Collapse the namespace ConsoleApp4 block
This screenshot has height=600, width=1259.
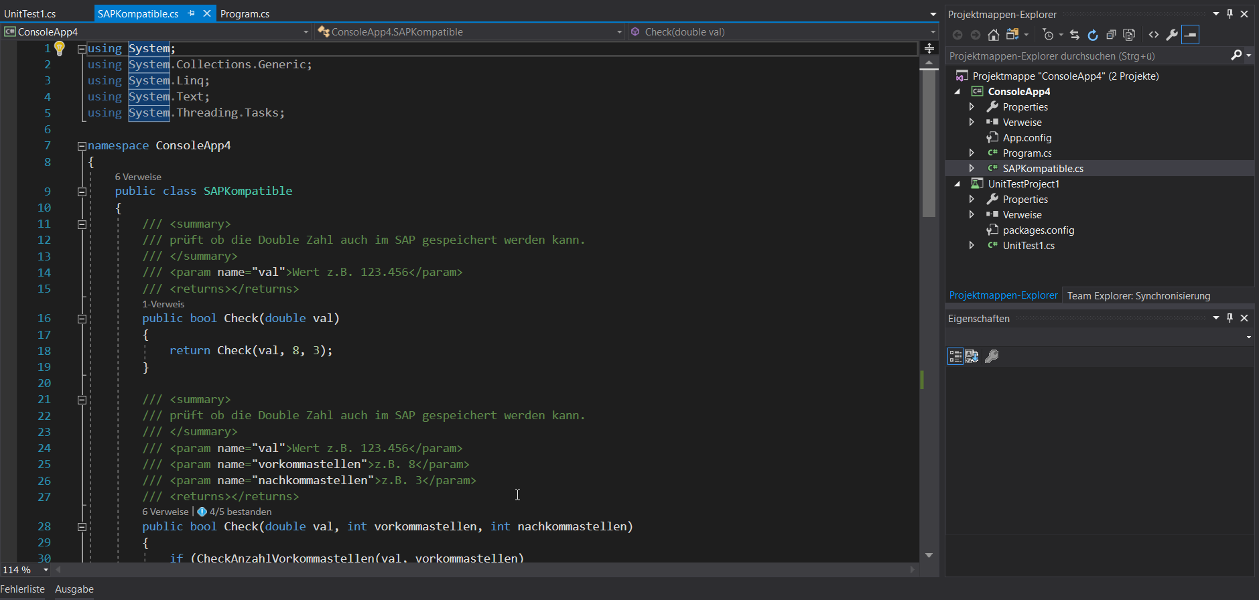pos(82,146)
